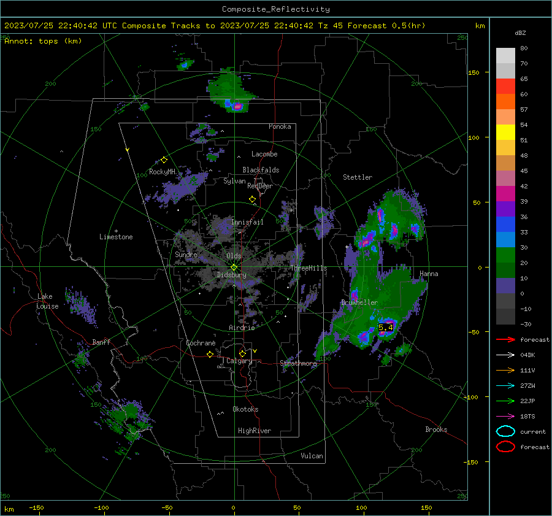Viewport: 552px width, 516px height.
Task: Click the light gray 80–70 dBZ swatch
Action: [x=505, y=56]
